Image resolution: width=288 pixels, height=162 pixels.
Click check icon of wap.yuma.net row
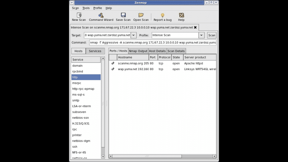(x=113, y=69)
